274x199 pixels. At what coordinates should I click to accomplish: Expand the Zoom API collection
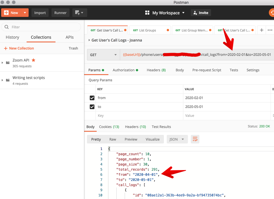coord(2,63)
